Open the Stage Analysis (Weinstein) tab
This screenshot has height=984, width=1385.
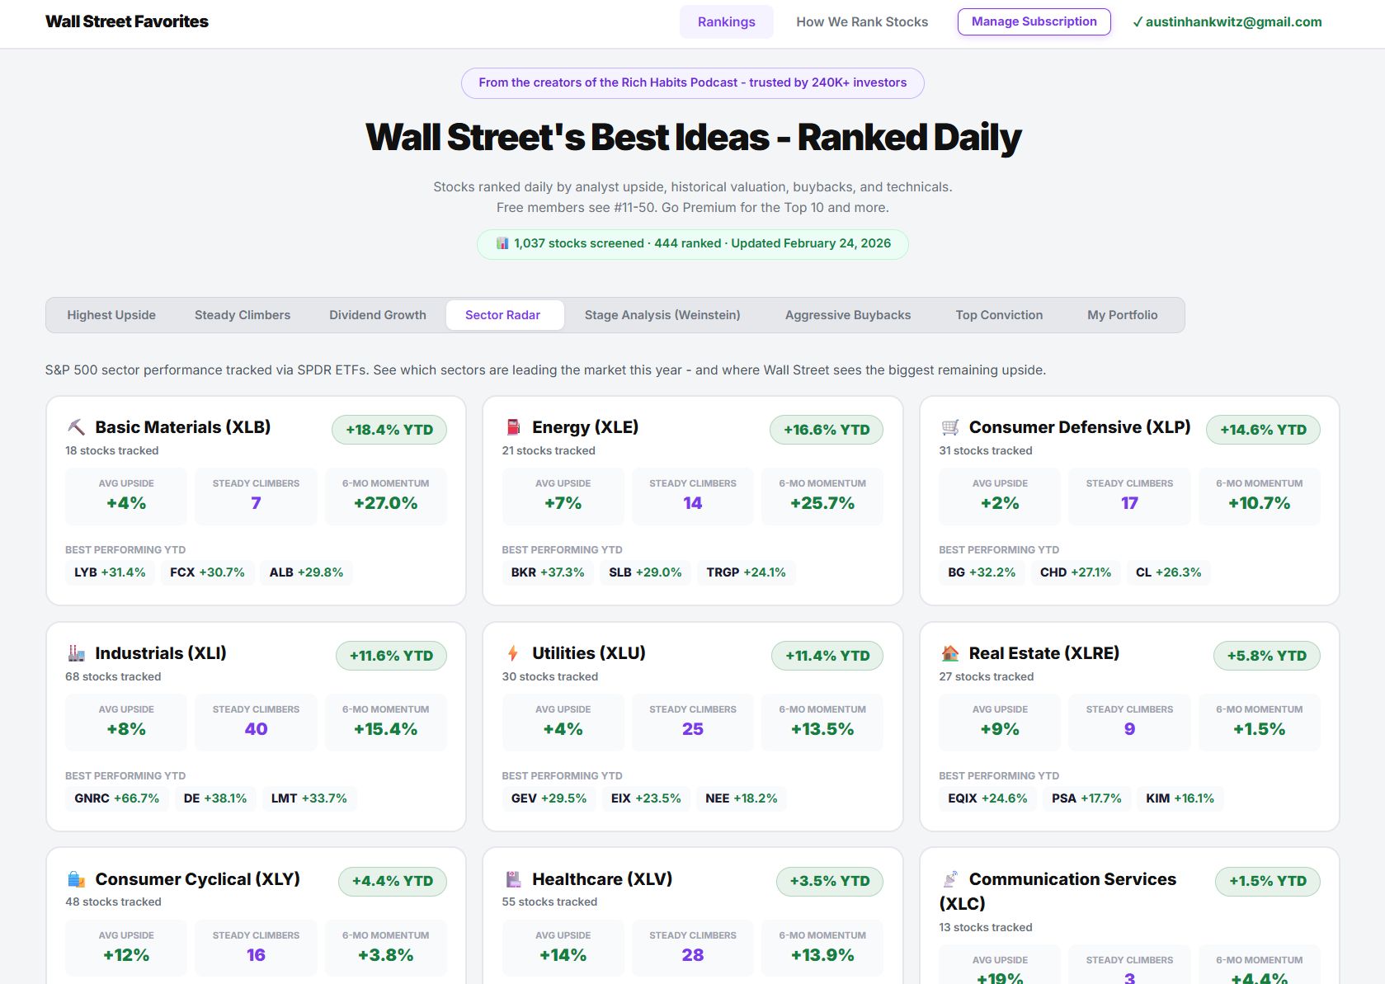point(662,315)
